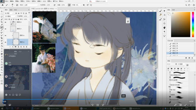Open the layer blend mode dropdown

[x=10, y=16]
